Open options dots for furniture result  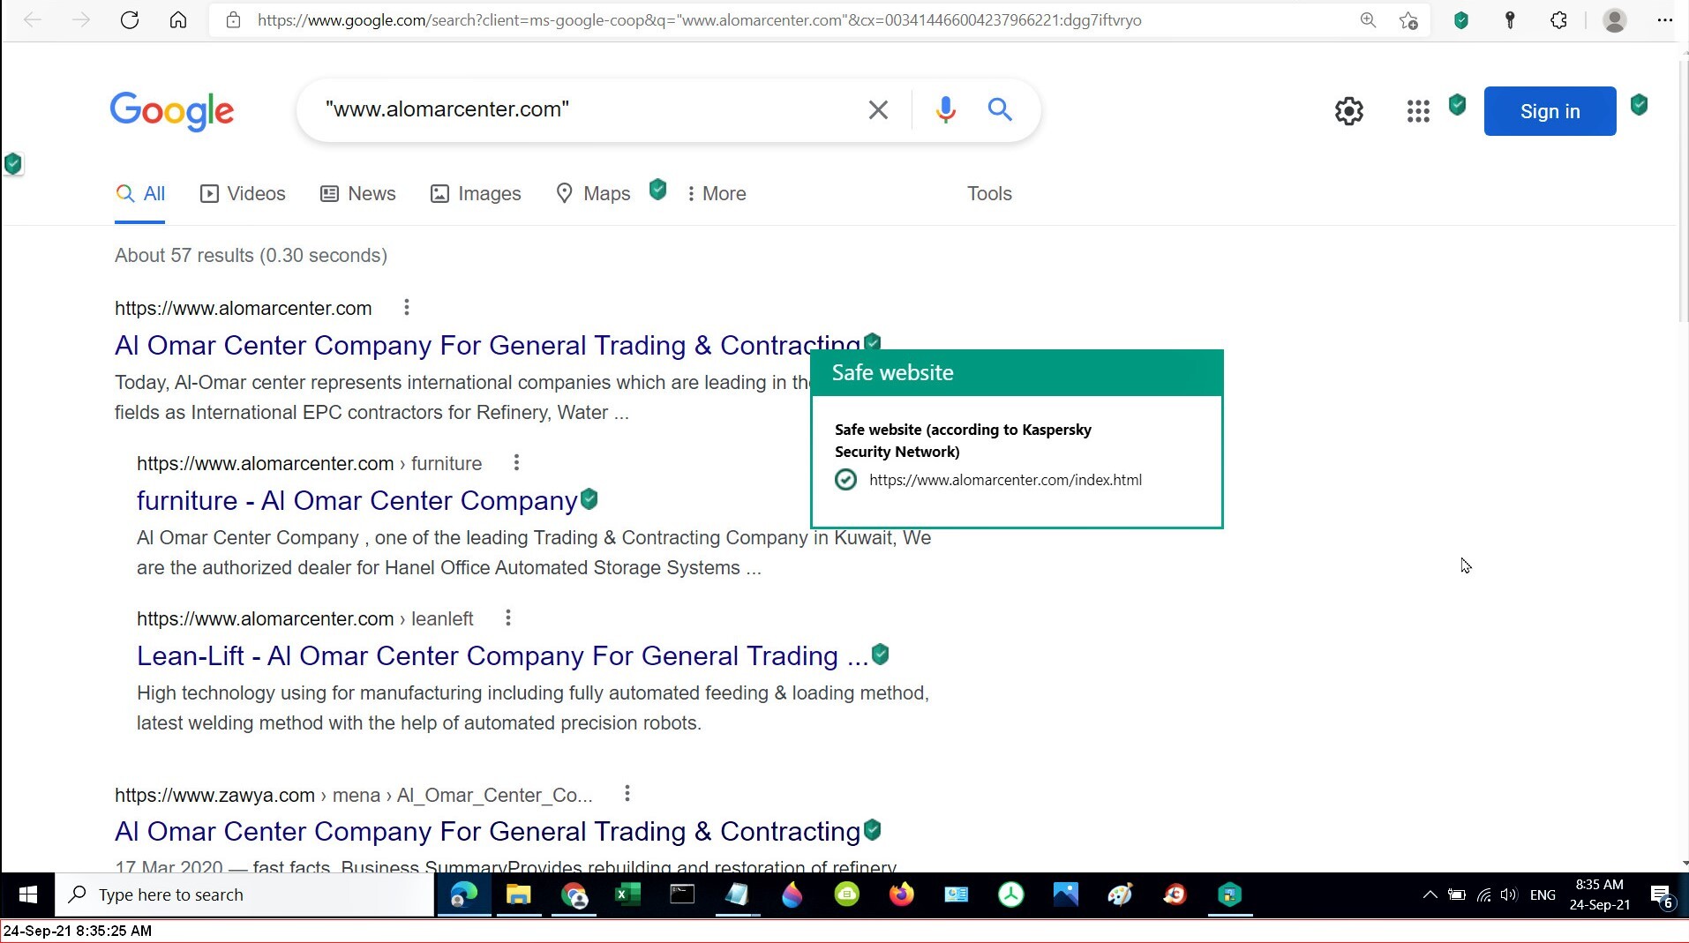[x=516, y=463]
